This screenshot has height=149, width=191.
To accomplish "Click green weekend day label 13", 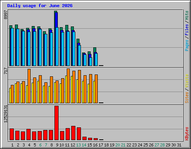I will point(78,145).
